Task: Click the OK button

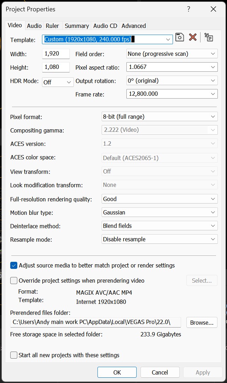Action: point(117,372)
